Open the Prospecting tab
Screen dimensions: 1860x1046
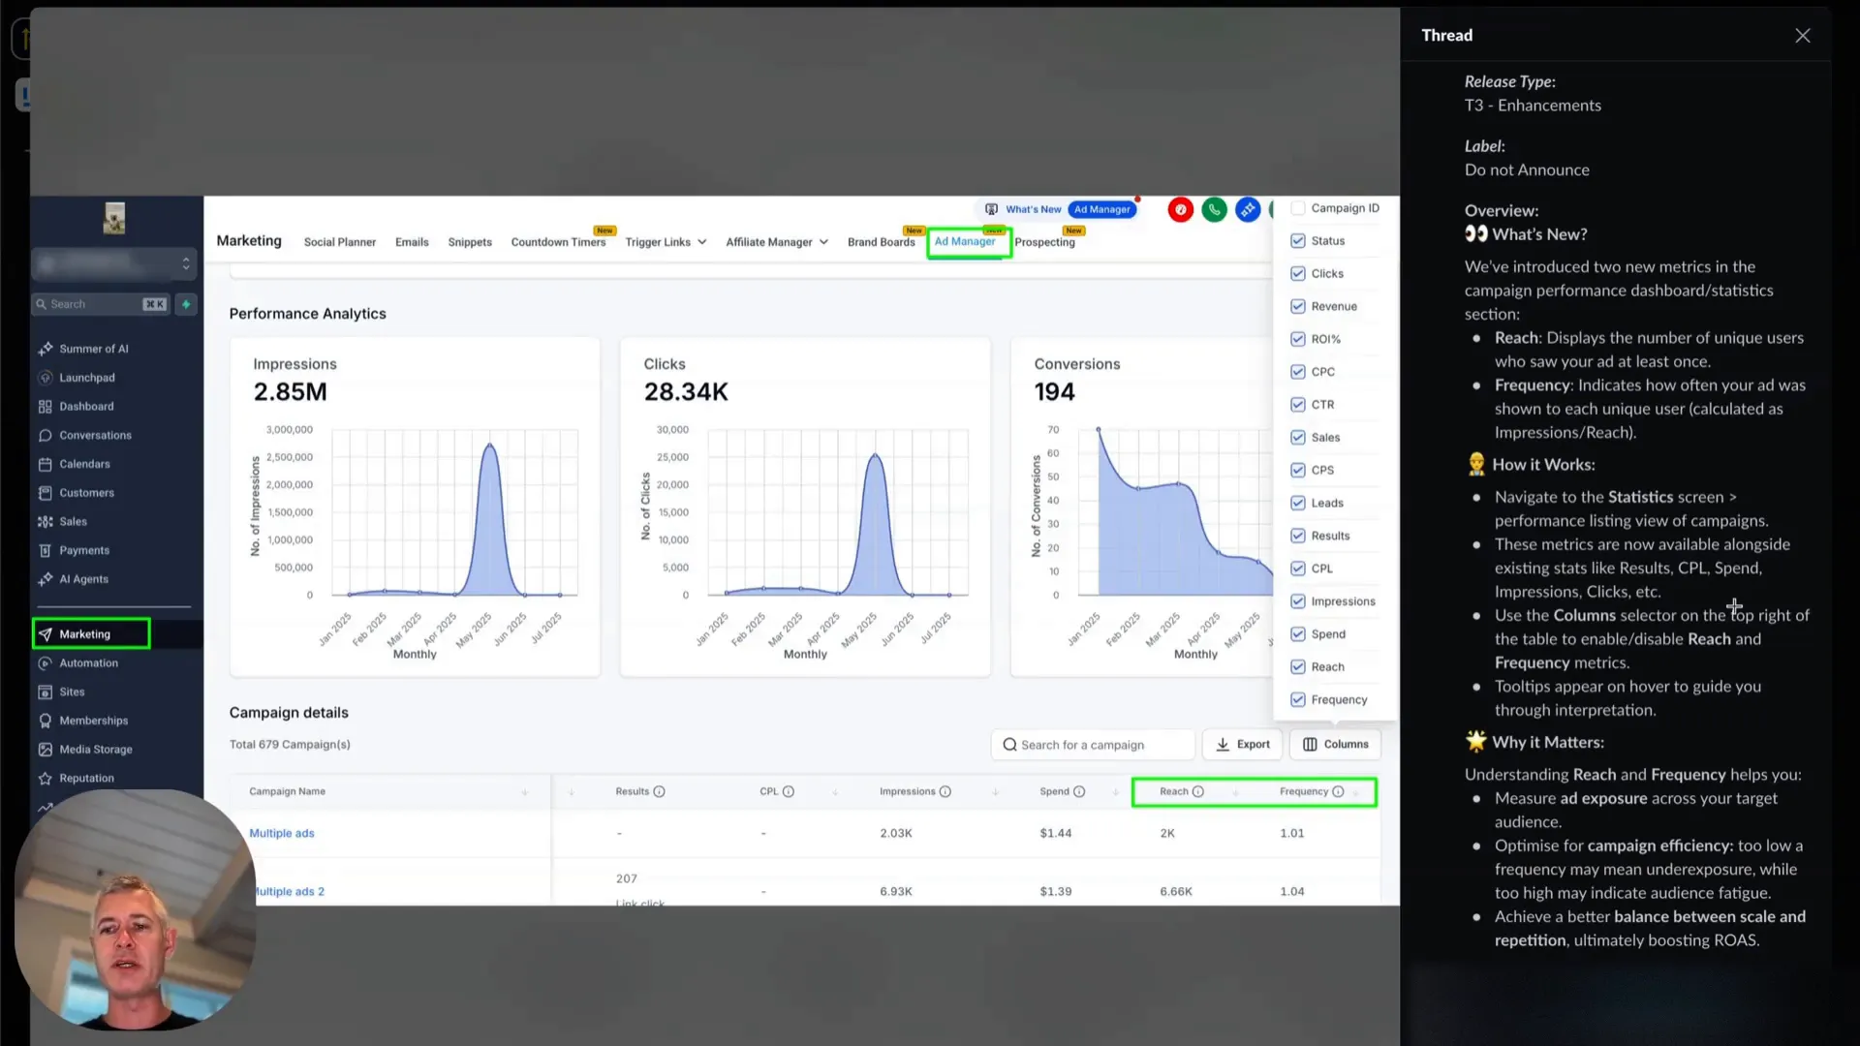click(1044, 242)
